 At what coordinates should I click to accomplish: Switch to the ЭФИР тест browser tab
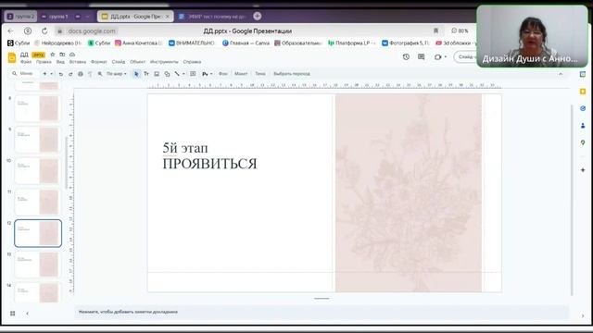click(212, 17)
